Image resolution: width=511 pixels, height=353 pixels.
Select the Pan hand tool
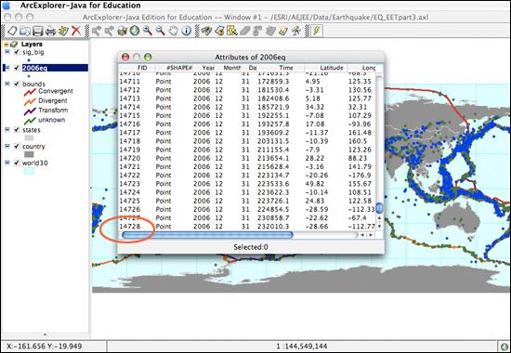[x=173, y=31]
